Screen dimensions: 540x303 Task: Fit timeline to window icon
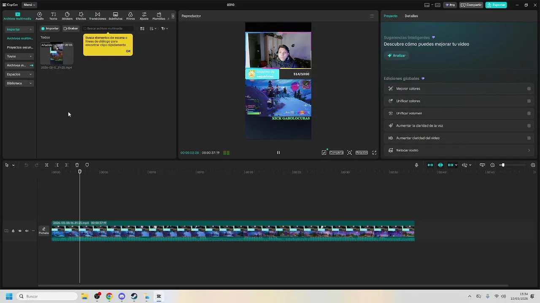(x=482, y=165)
